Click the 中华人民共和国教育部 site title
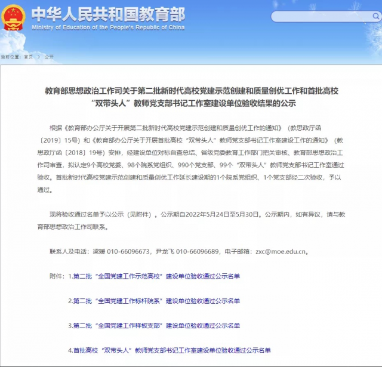This screenshot has height=367, width=382. [x=108, y=14]
